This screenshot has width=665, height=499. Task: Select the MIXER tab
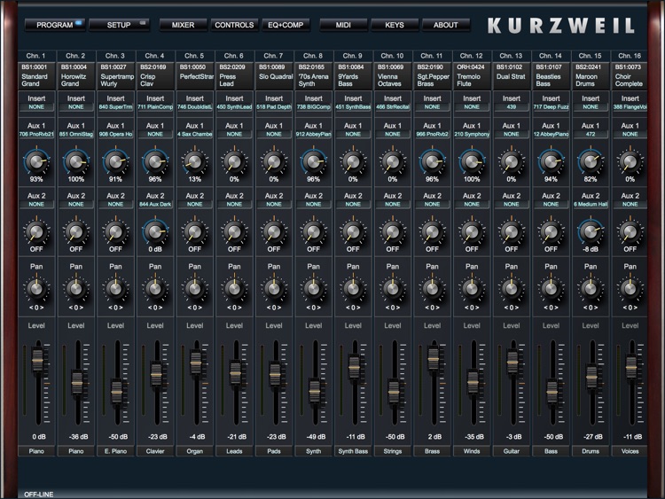(183, 25)
